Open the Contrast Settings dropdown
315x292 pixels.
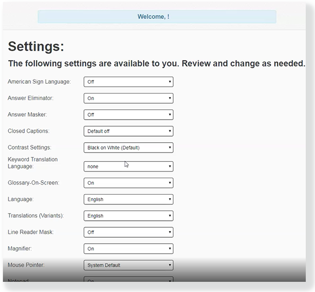point(128,148)
